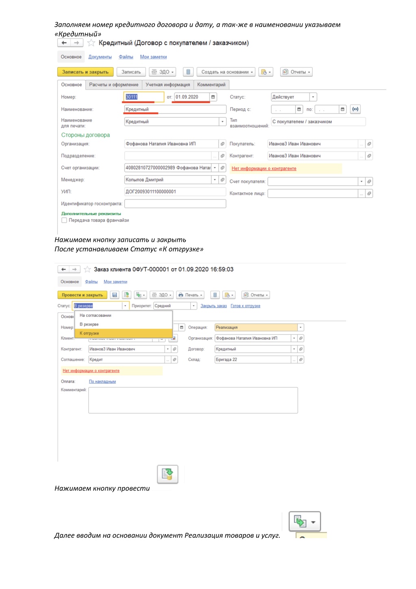
Task: Expand the Счет организации dropdown arrow
Action: 215,168
